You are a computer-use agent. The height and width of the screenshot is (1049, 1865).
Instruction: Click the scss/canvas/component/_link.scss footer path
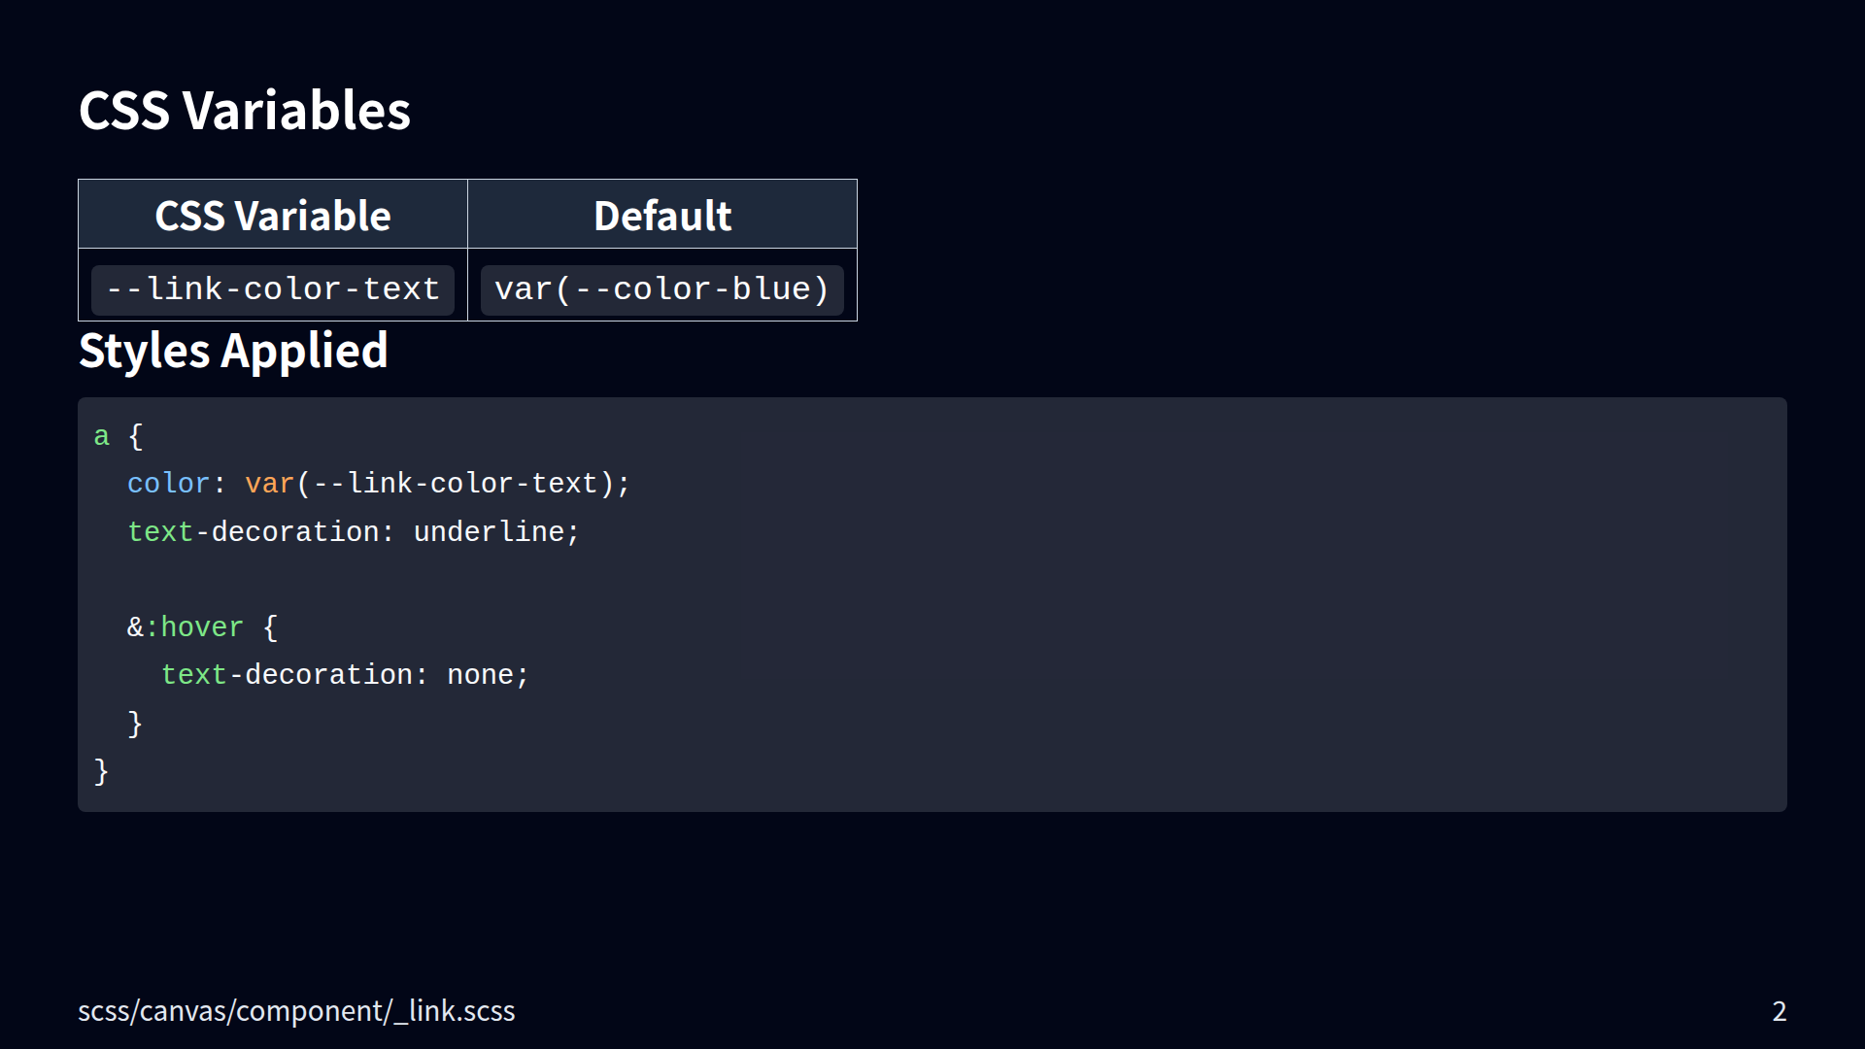coord(296,1011)
